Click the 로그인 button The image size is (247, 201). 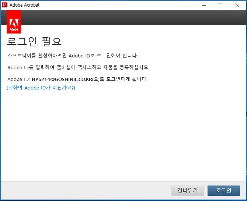pos(223,191)
